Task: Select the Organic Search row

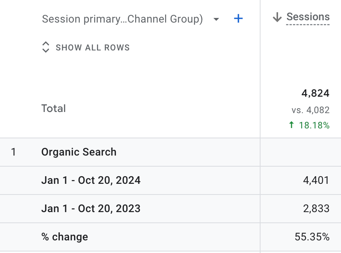Action: point(79,152)
